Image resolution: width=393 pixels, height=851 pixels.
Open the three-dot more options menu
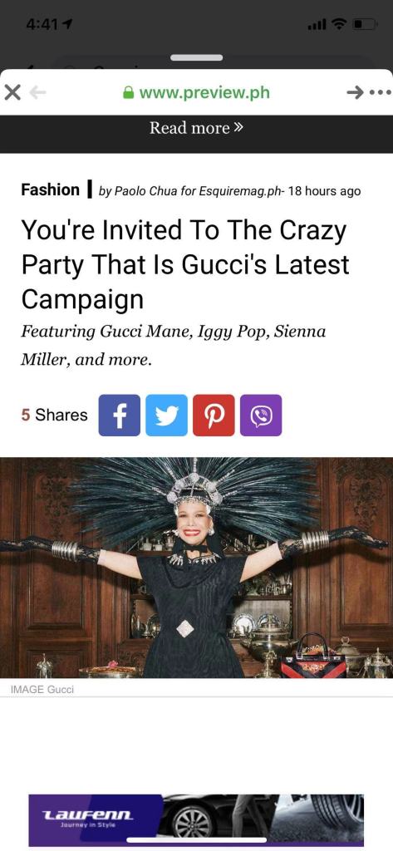[x=380, y=93]
